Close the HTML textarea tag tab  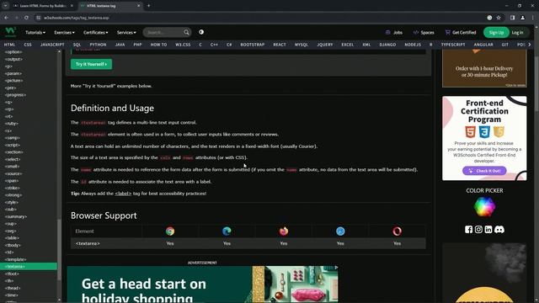pyautogui.click(x=138, y=6)
